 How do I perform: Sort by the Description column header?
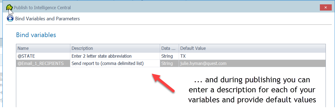[x=115, y=48]
